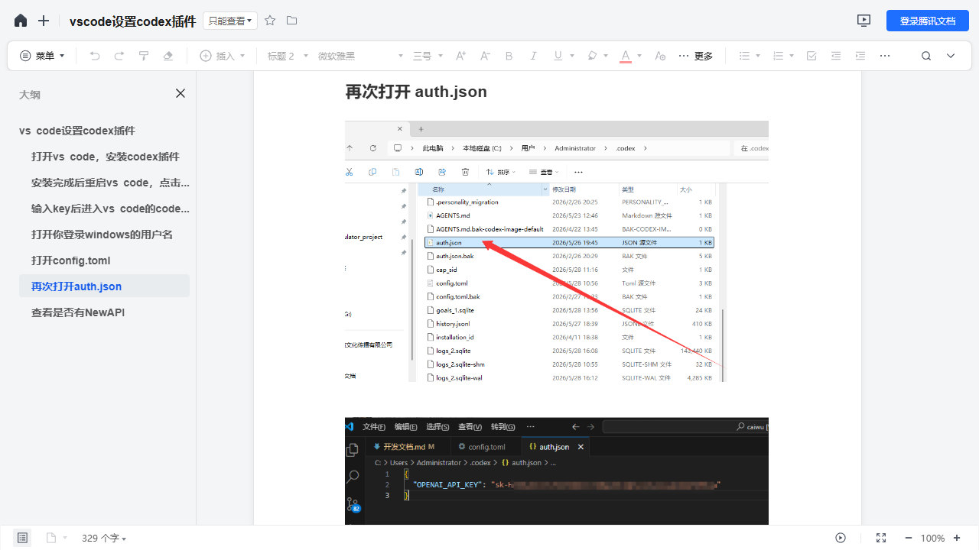Insert a checkbox task list
The image size is (979, 550).
pos(811,56)
